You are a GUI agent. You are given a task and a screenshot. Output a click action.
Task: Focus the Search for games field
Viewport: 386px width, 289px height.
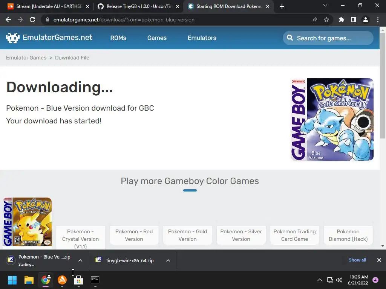(x=328, y=38)
